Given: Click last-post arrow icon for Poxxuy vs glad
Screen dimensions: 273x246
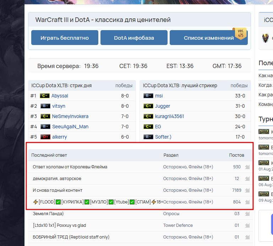Looking at the screenshot, I should [247, 225].
